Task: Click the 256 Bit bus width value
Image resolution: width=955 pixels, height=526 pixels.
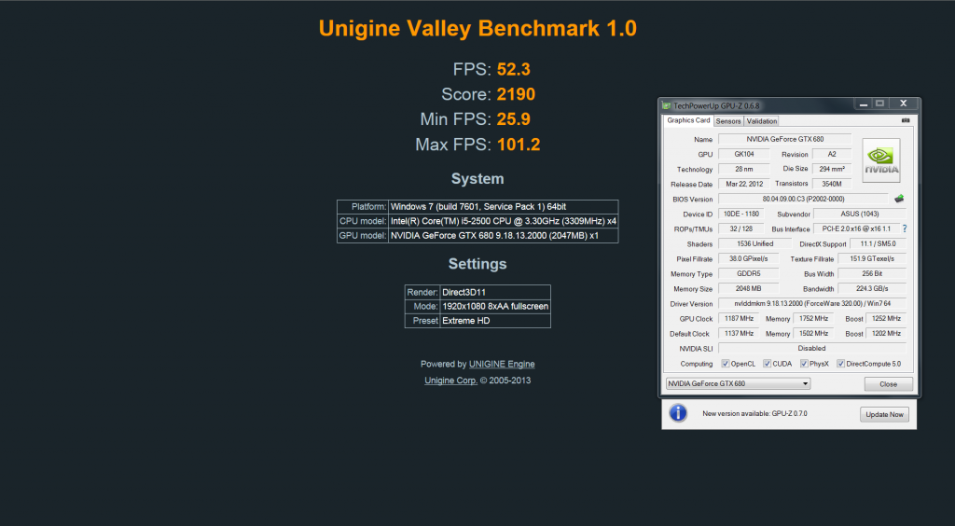Action: [872, 273]
